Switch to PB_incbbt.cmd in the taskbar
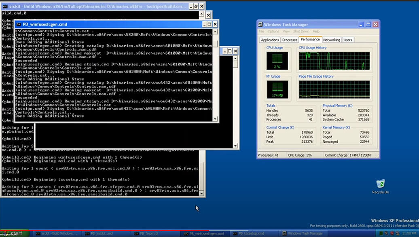The height and width of the screenshot is (237, 419). pyautogui.click(x=106, y=233)
